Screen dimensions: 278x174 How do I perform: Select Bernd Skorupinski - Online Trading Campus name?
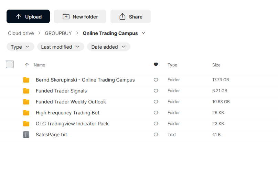click(x=85, y=80)
